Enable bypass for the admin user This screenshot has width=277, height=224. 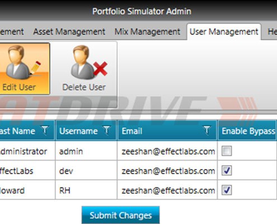coord(227,151)
